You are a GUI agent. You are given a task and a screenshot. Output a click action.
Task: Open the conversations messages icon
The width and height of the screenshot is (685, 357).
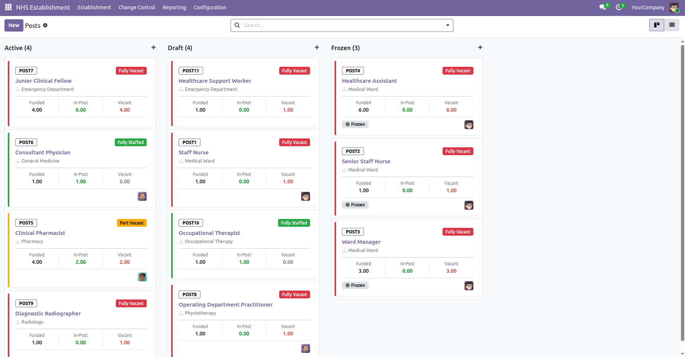(602, 7)
